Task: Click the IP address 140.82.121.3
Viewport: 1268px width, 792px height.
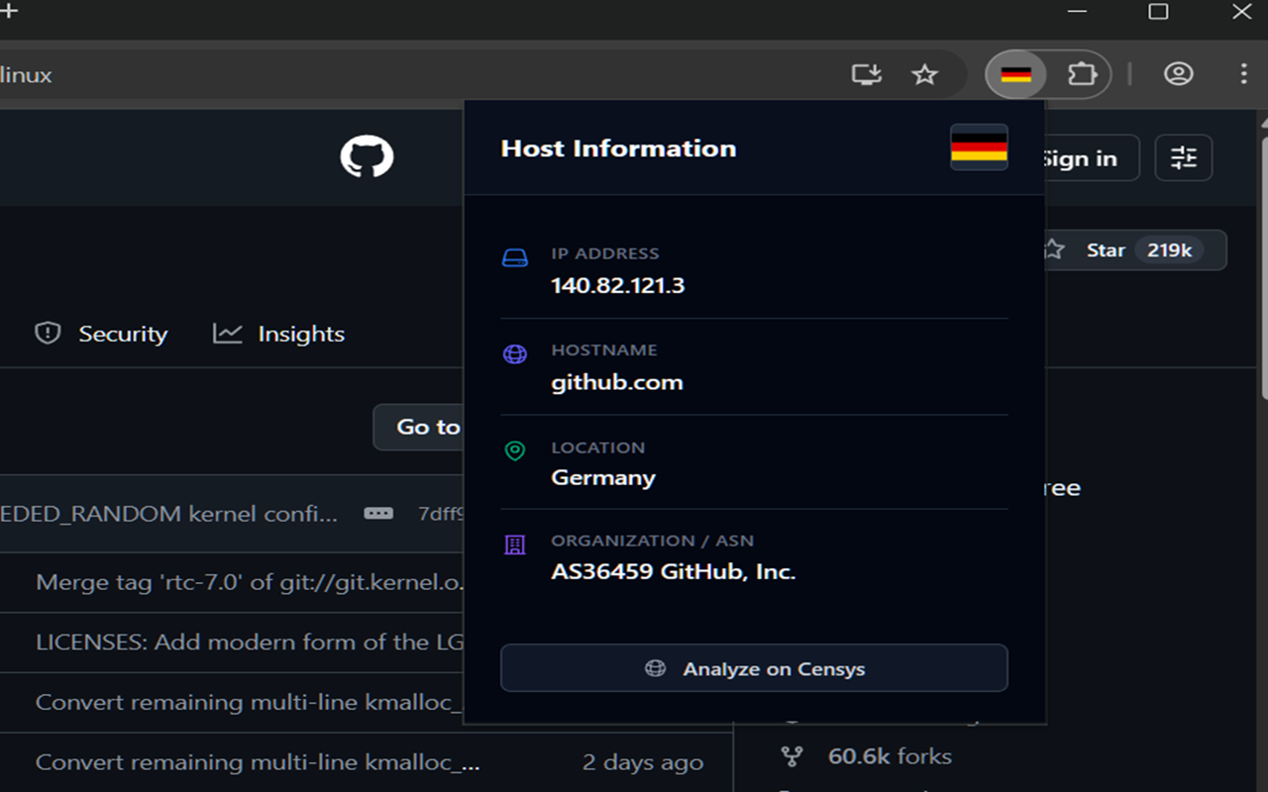Action: coord(618,286)
